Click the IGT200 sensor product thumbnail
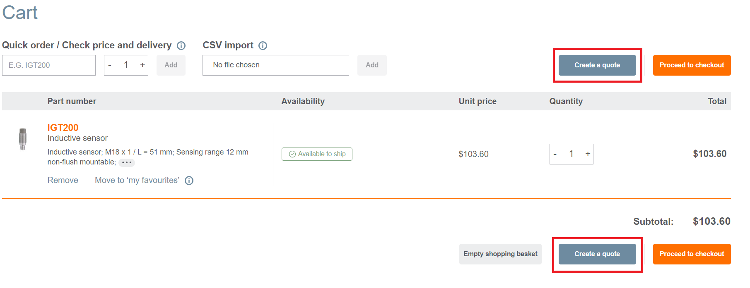This screenshot has width=750, height=288. [x=23, y=139]
